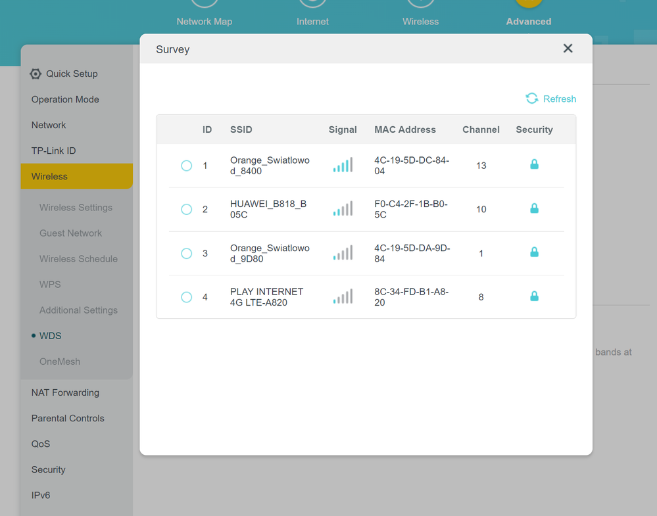Choose radio button for Orange_Swiatlowod_9D80

click(187, 253)
